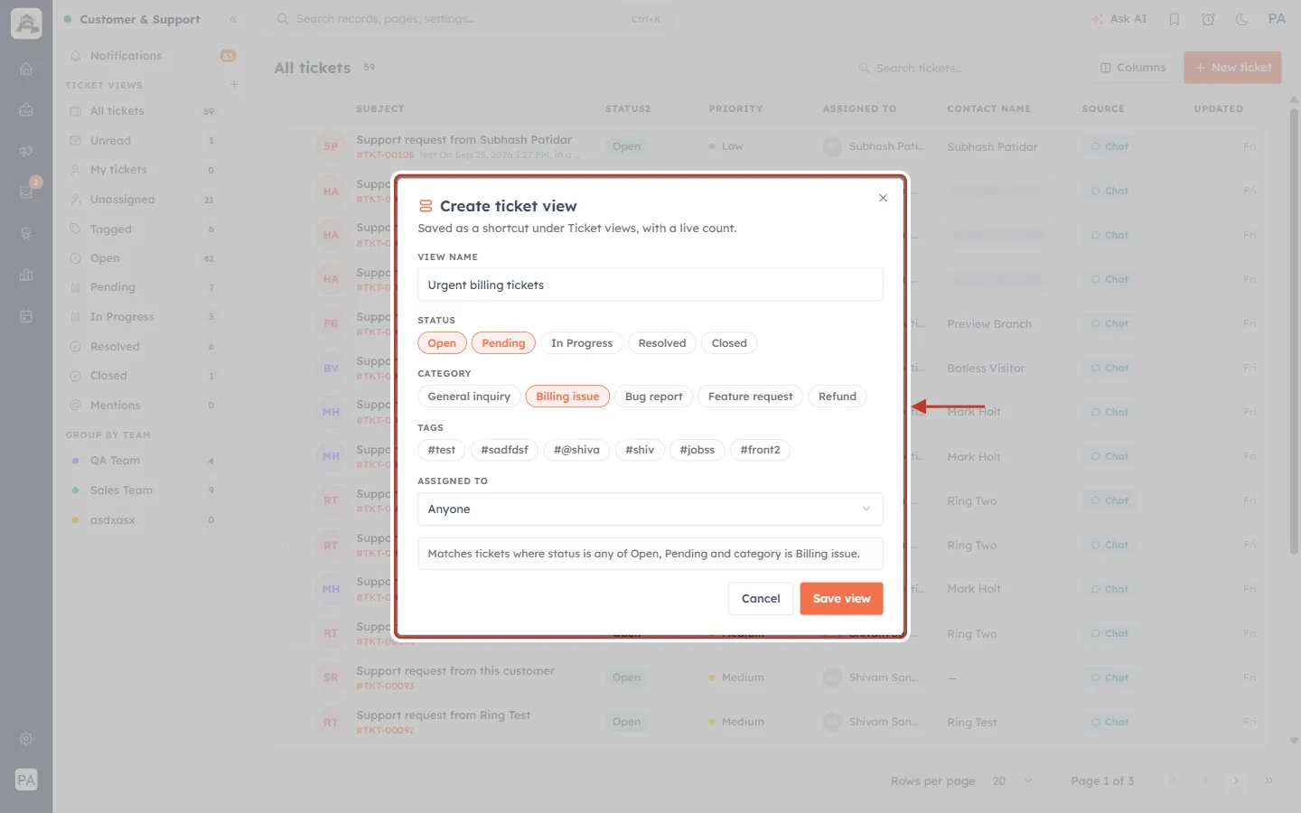This screenshot has width=1301, height=813.
Task: Click the workspace logo at top left
Action: [26, 23]
